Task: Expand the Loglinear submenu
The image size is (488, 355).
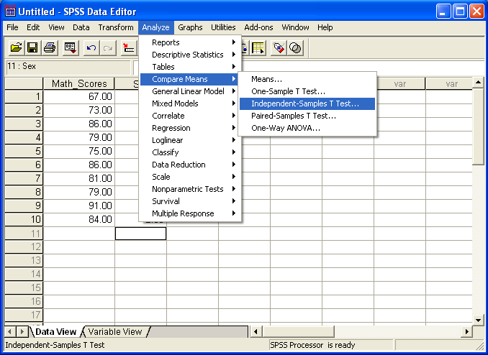Action: (x=190, y=140)
